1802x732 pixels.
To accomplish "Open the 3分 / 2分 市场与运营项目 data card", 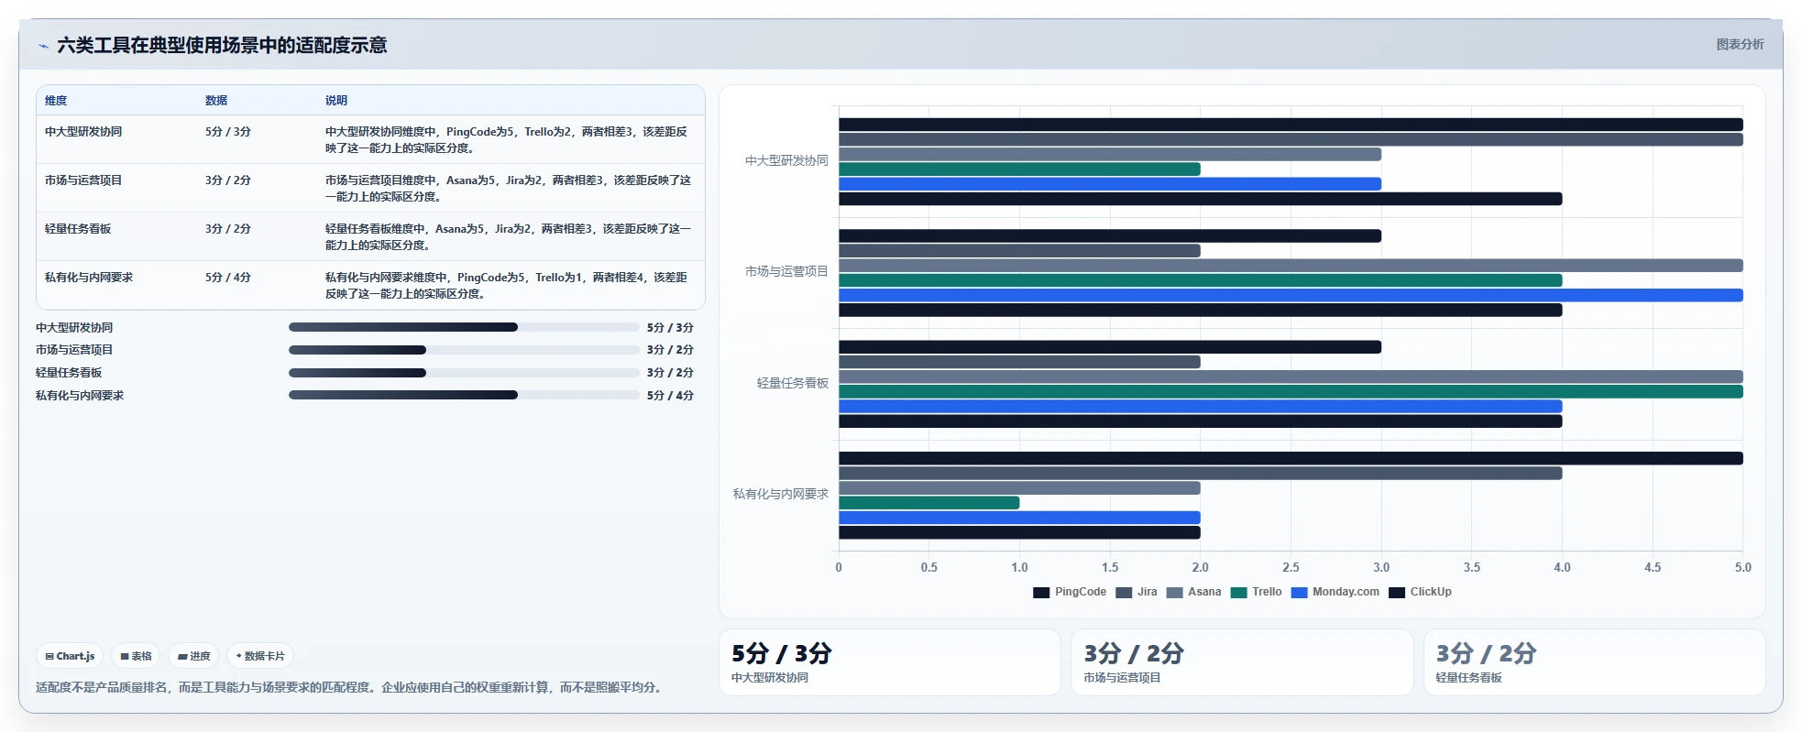I will click(x=1242, y=662).
